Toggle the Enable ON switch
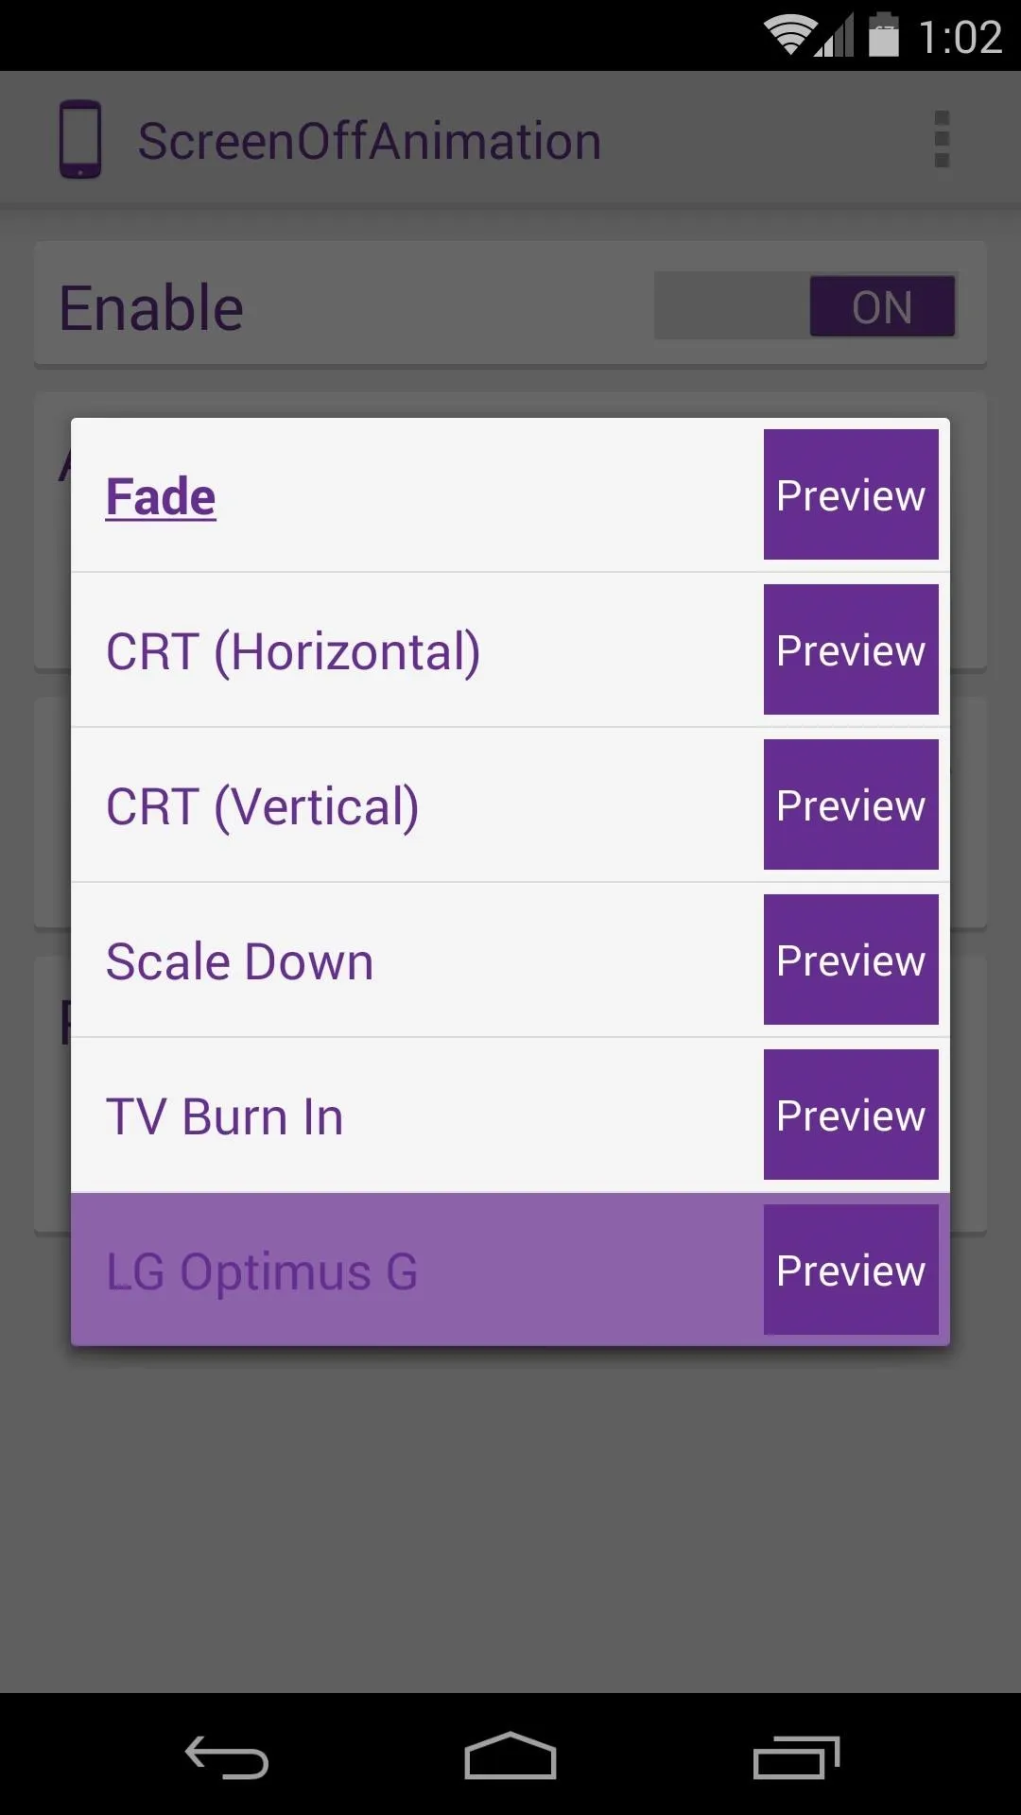 (x=805, y=306)
